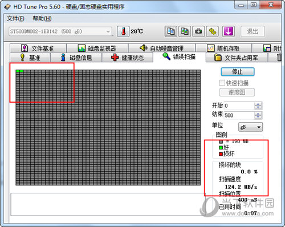Click the purple download arrow icon
The image size is (285, 227).
click(x=228, y=31)
